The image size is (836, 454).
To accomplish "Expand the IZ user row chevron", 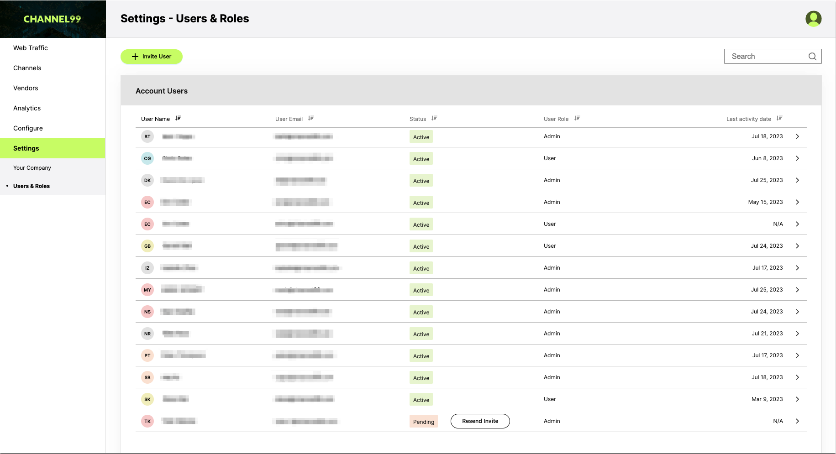I will tap(798, 268).
